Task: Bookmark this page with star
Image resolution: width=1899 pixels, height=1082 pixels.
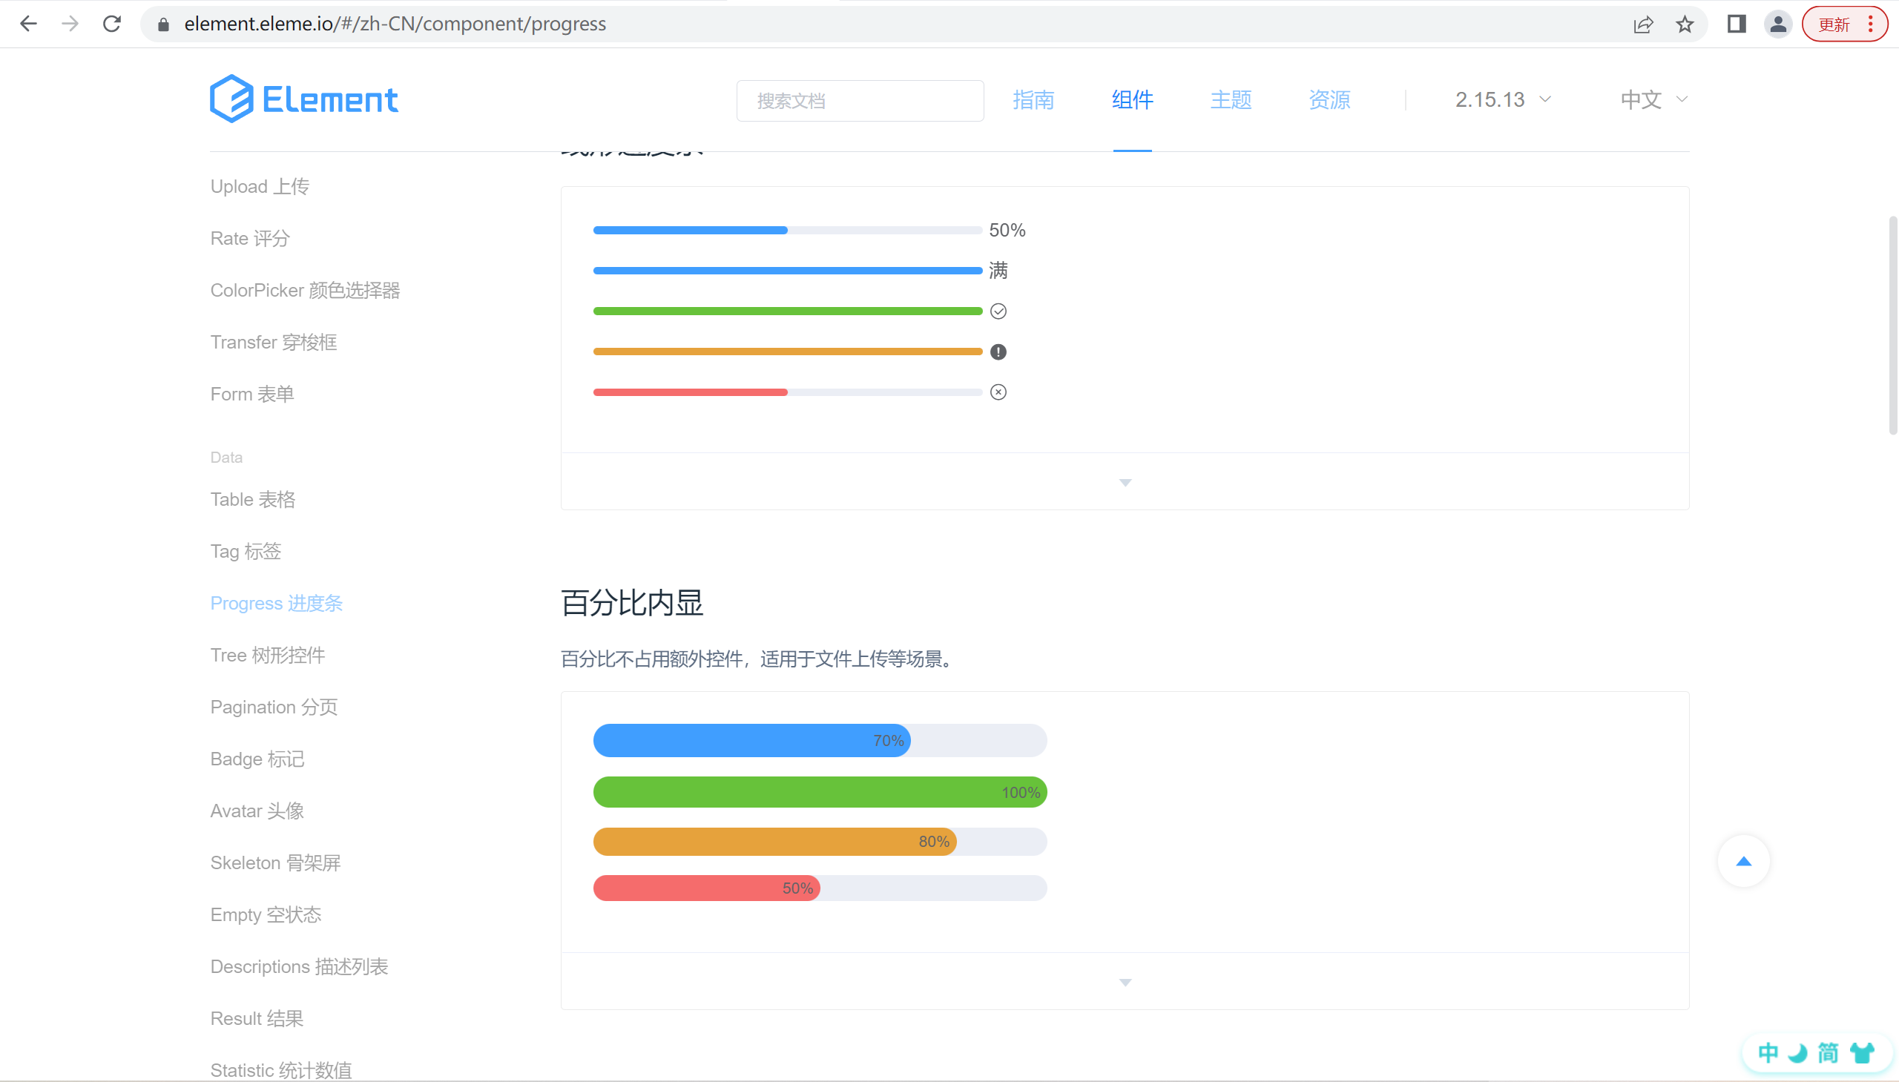Action: 1684,24
